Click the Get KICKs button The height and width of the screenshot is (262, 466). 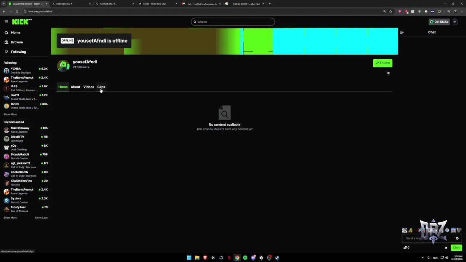[x=439, y=22]
